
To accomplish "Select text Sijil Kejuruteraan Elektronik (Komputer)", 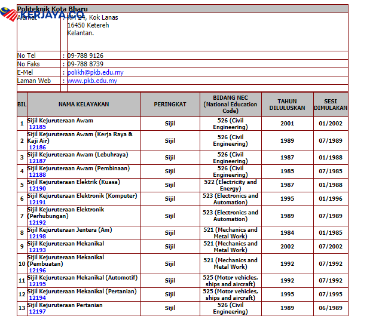I will [x=82, y=196].
